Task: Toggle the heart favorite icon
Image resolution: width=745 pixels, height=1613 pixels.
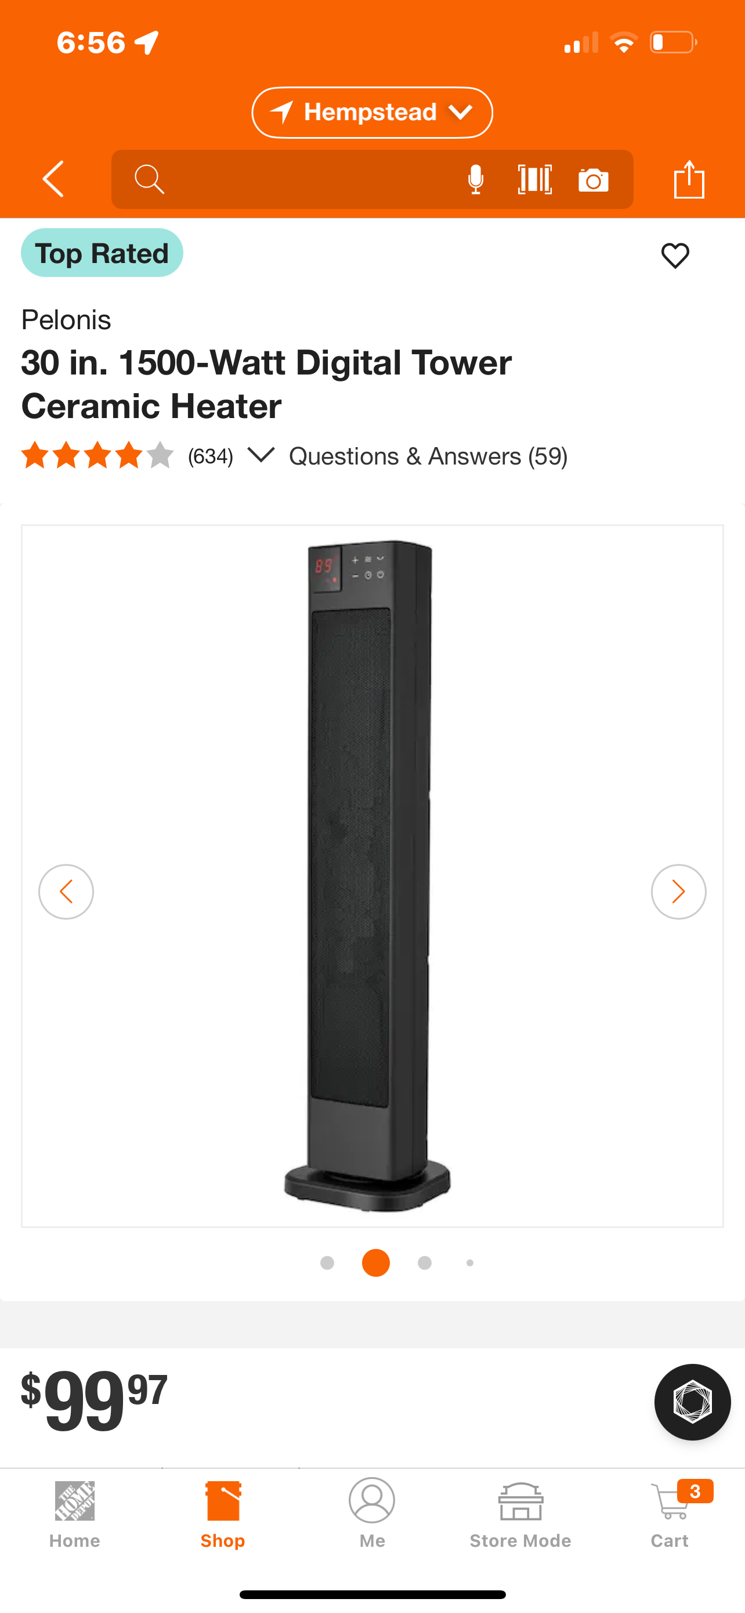Action: click(675, 255)
